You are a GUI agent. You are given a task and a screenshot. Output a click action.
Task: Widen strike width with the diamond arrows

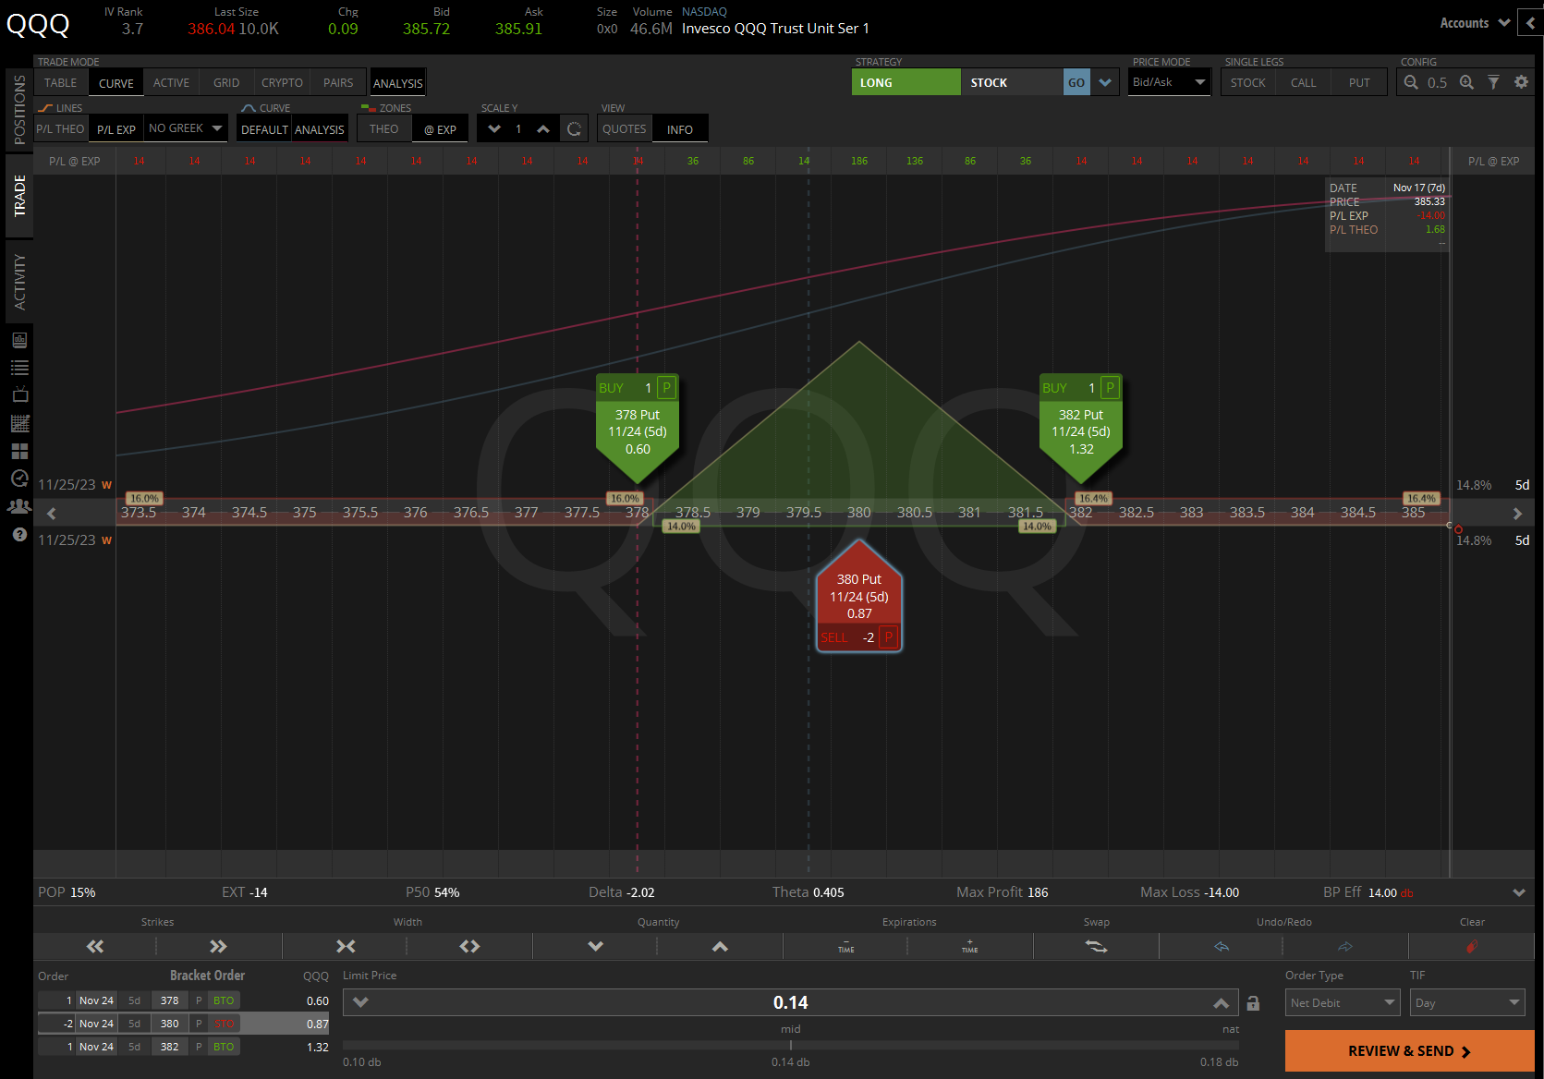coord(469,946)
